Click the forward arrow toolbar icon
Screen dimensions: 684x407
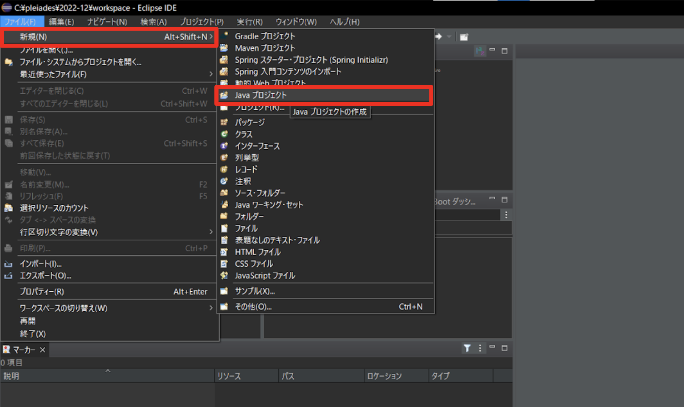[438, 36]
